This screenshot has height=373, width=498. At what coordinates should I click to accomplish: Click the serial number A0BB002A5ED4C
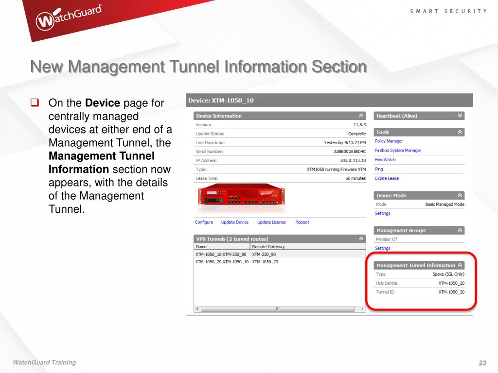click(x=350, y=152)
